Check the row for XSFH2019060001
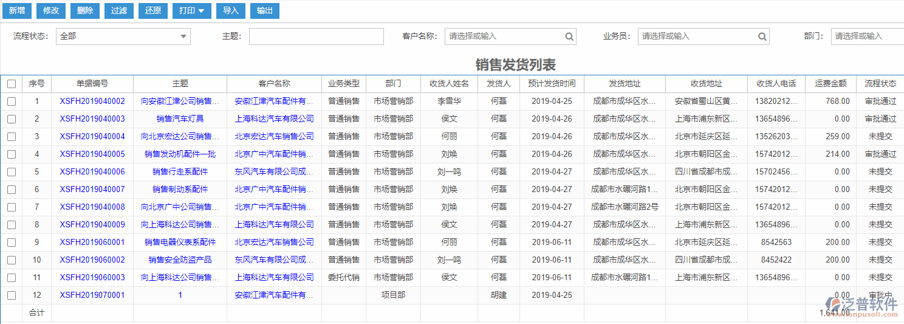The height and width of the screenshot is (324, 904). click(12, 243)
